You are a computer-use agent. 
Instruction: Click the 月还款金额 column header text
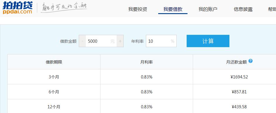(x=236, y=62)
